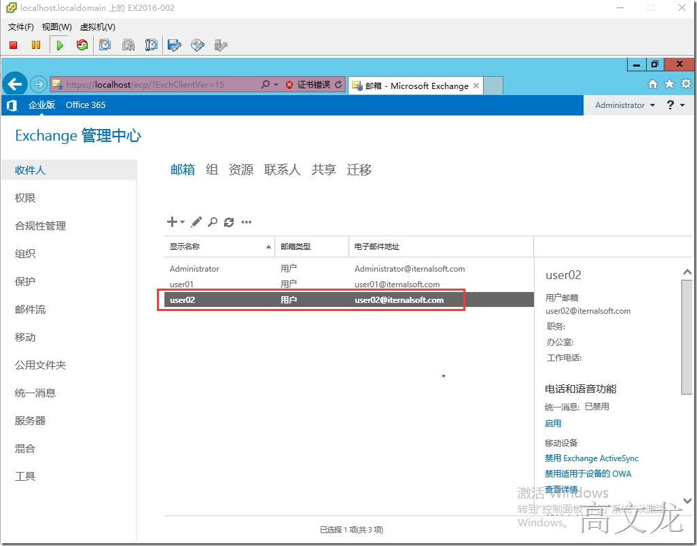
Task: Click the revert snapshot icon
Action: point(128,45)
